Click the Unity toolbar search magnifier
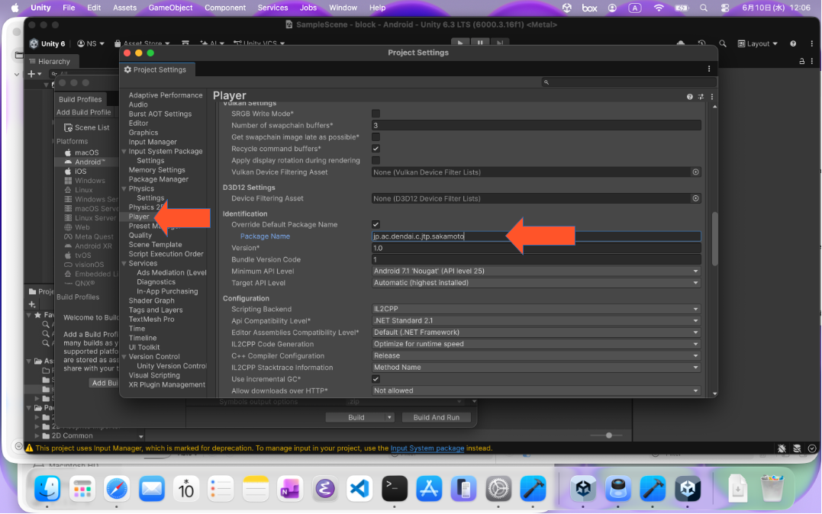 point(722,43)
